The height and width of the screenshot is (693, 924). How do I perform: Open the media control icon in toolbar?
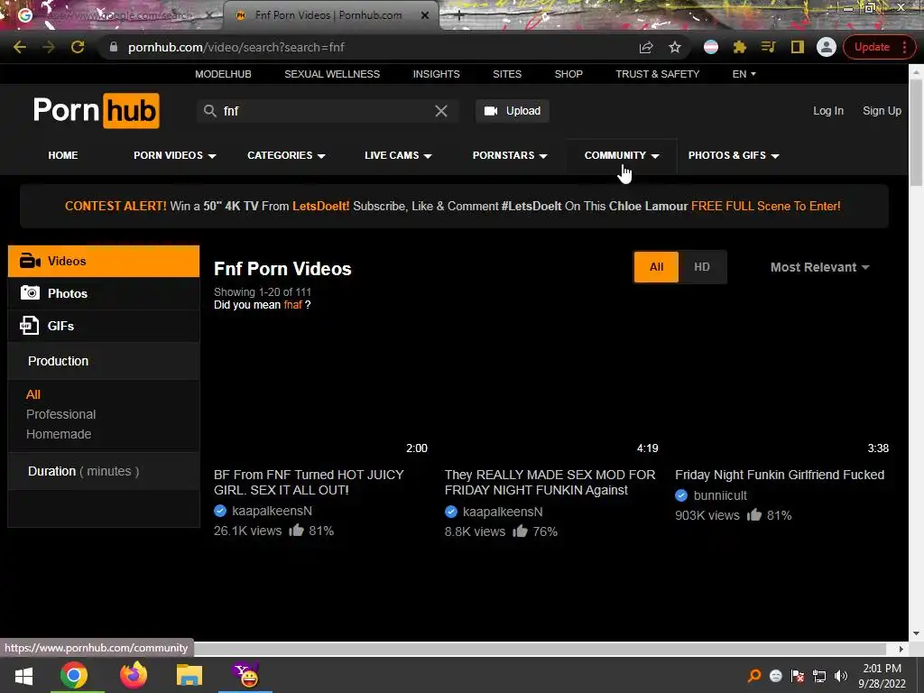769,47
